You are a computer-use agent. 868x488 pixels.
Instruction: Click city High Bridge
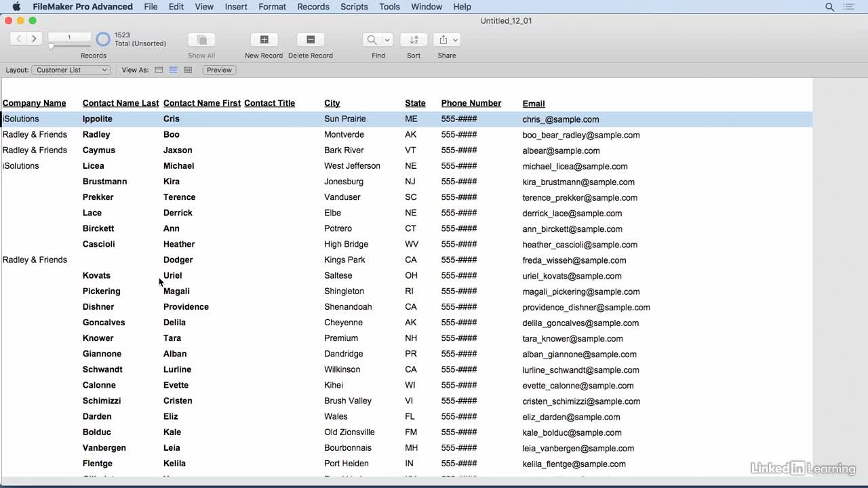(x=346, y=244)
